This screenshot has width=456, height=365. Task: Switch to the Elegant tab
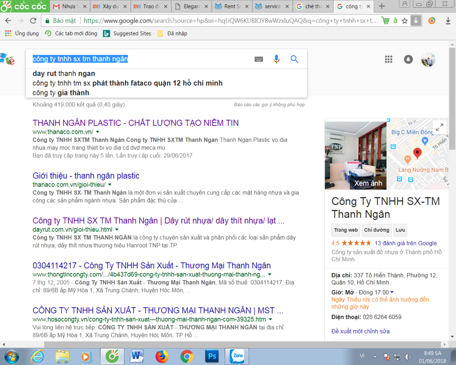point(191,6)
